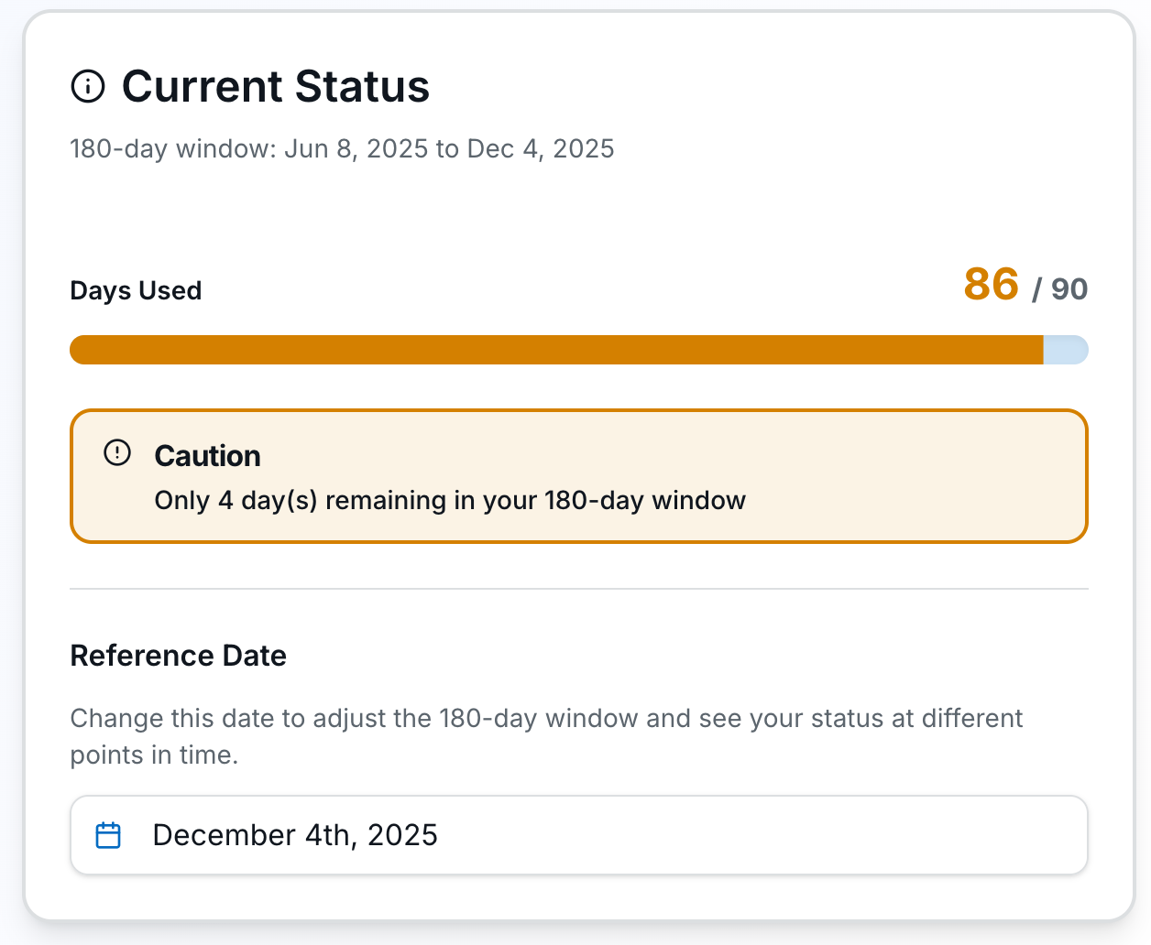Click the Reference Date section heading
Viewport: 1151px width, 945px height.
[178, 656]
